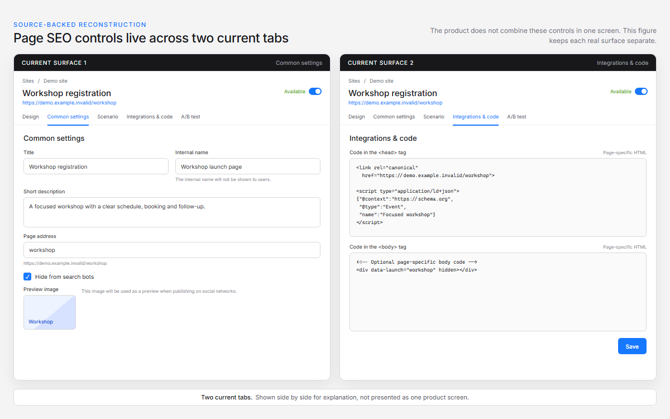Uncheck the Hide from search bots checkbox

pyautogui.click(x=27, y=277)
